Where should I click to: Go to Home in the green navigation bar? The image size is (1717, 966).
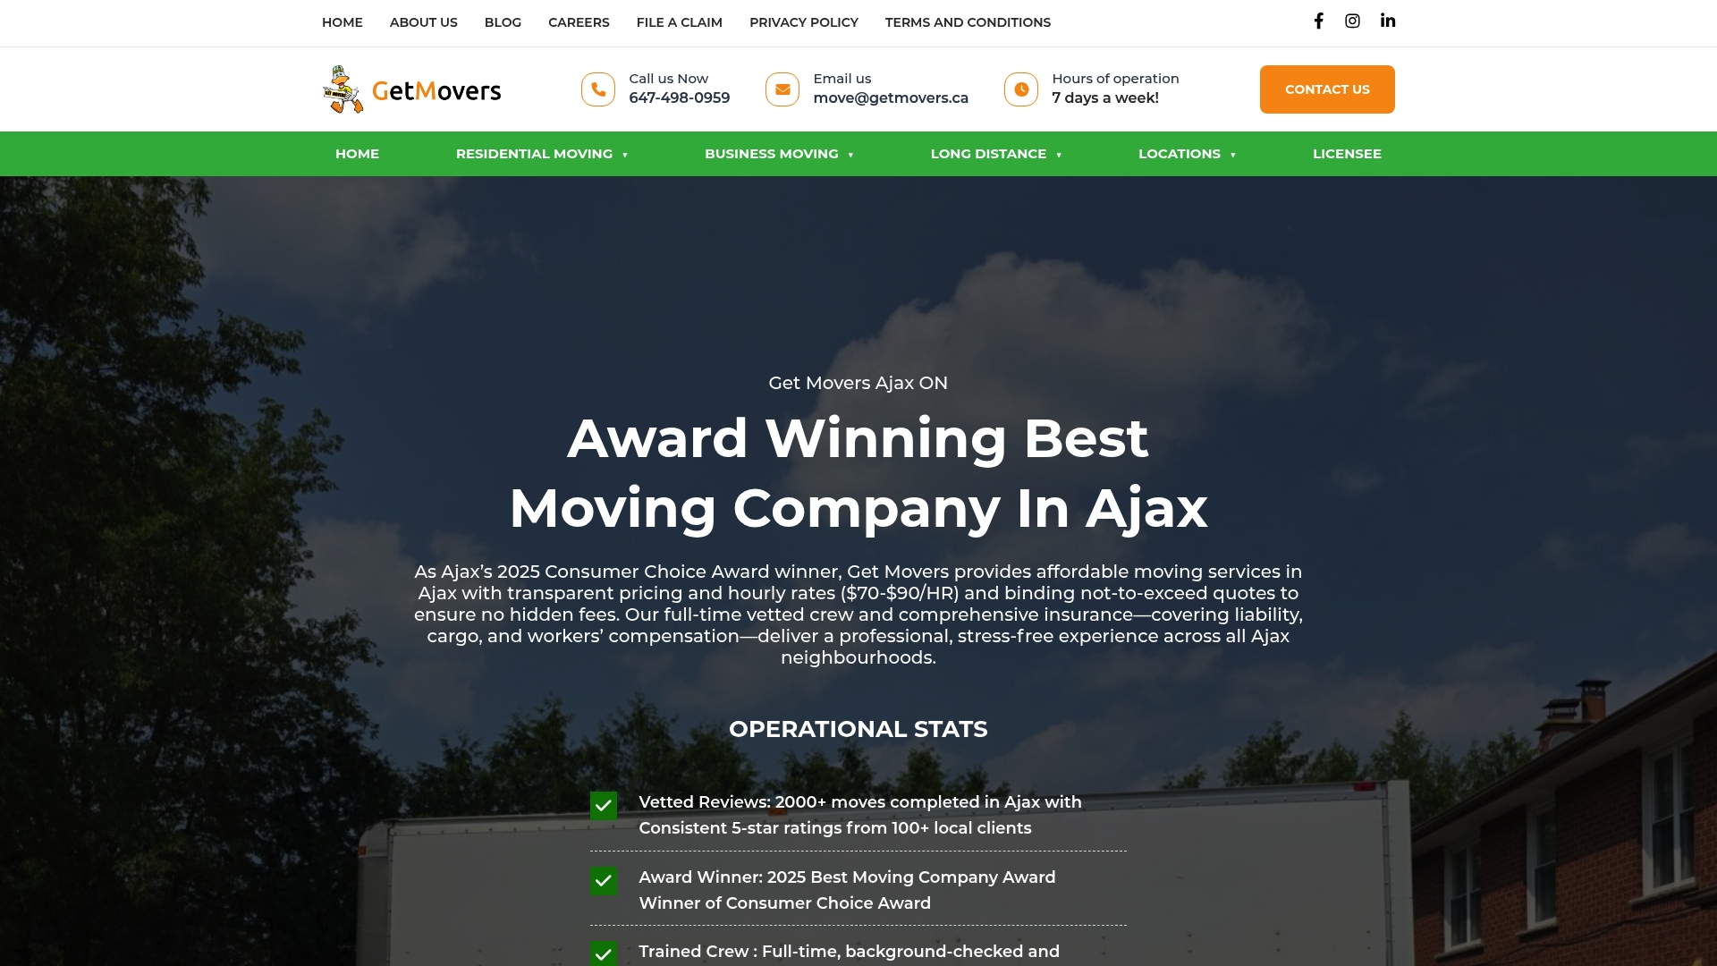357,154
